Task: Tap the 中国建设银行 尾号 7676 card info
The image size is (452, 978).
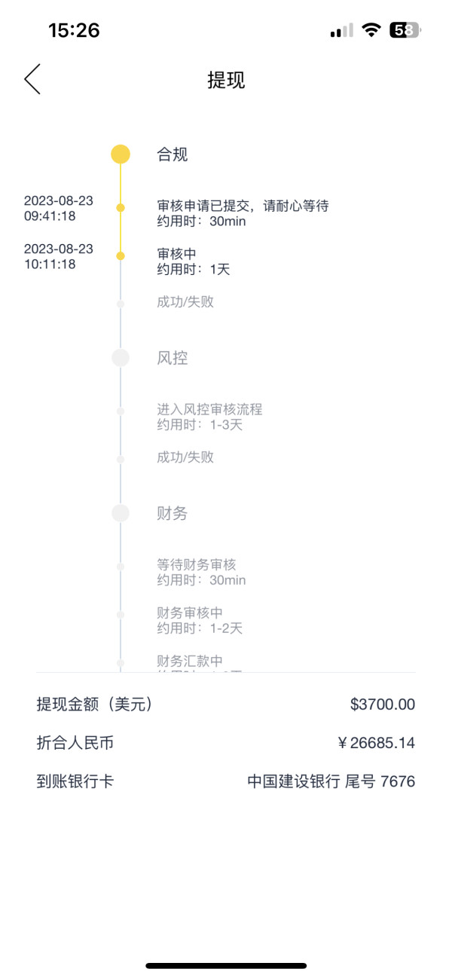Action: point(331,781)
